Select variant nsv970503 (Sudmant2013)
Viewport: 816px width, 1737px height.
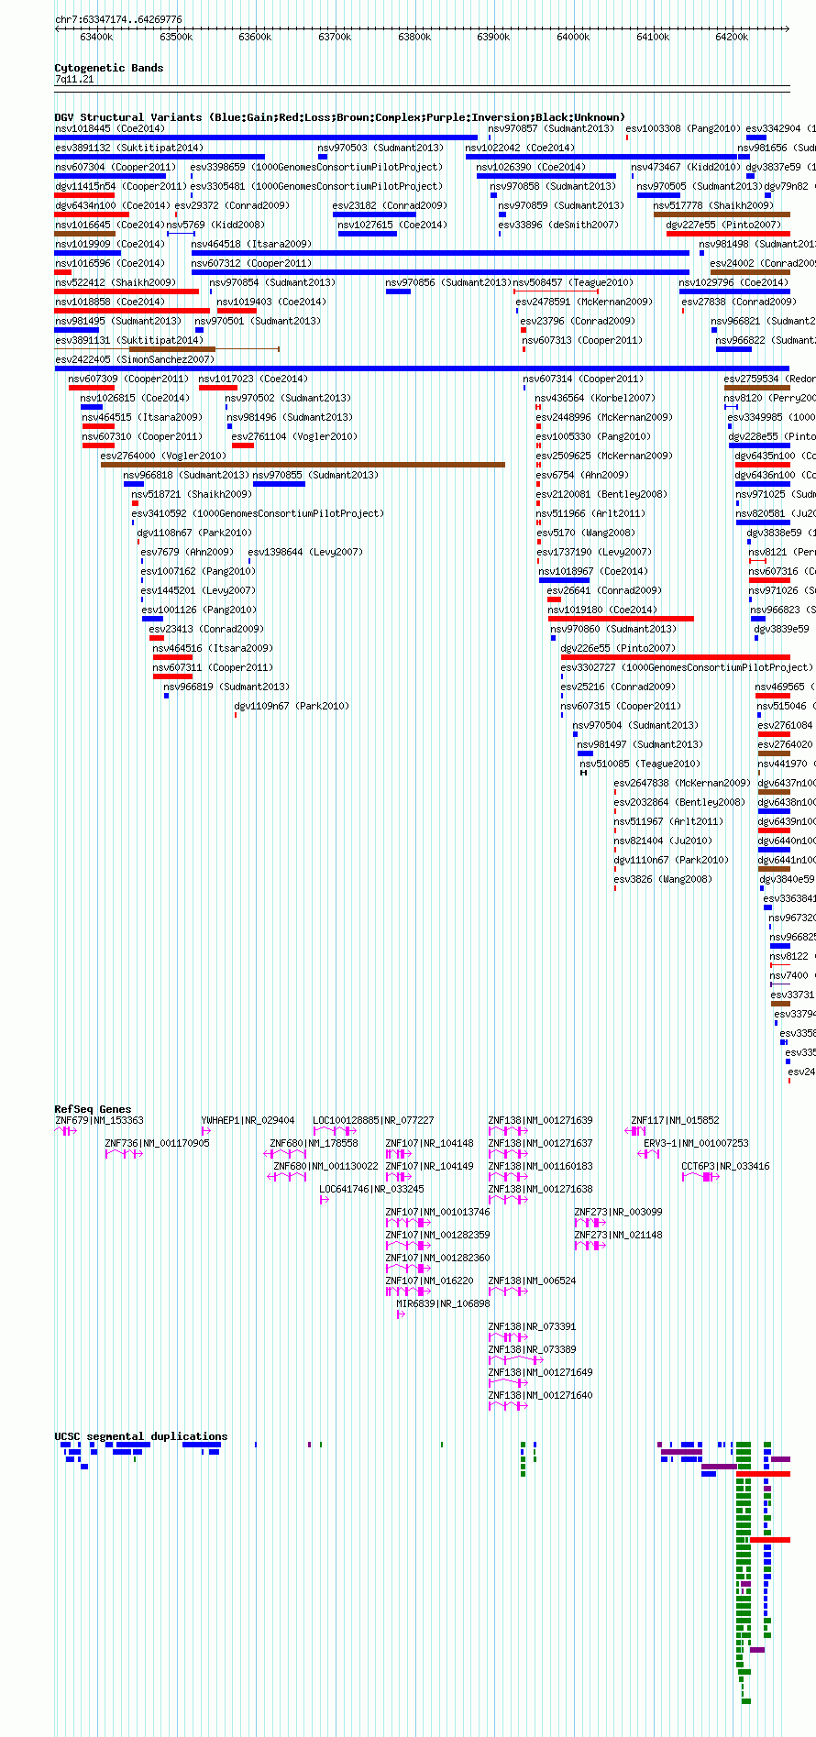coord(380,148)
